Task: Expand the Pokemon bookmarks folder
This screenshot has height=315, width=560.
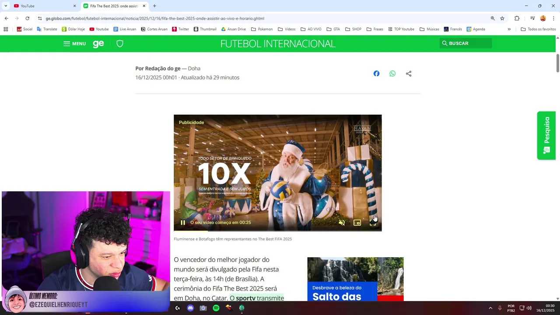Action: [x=262, y=29]
